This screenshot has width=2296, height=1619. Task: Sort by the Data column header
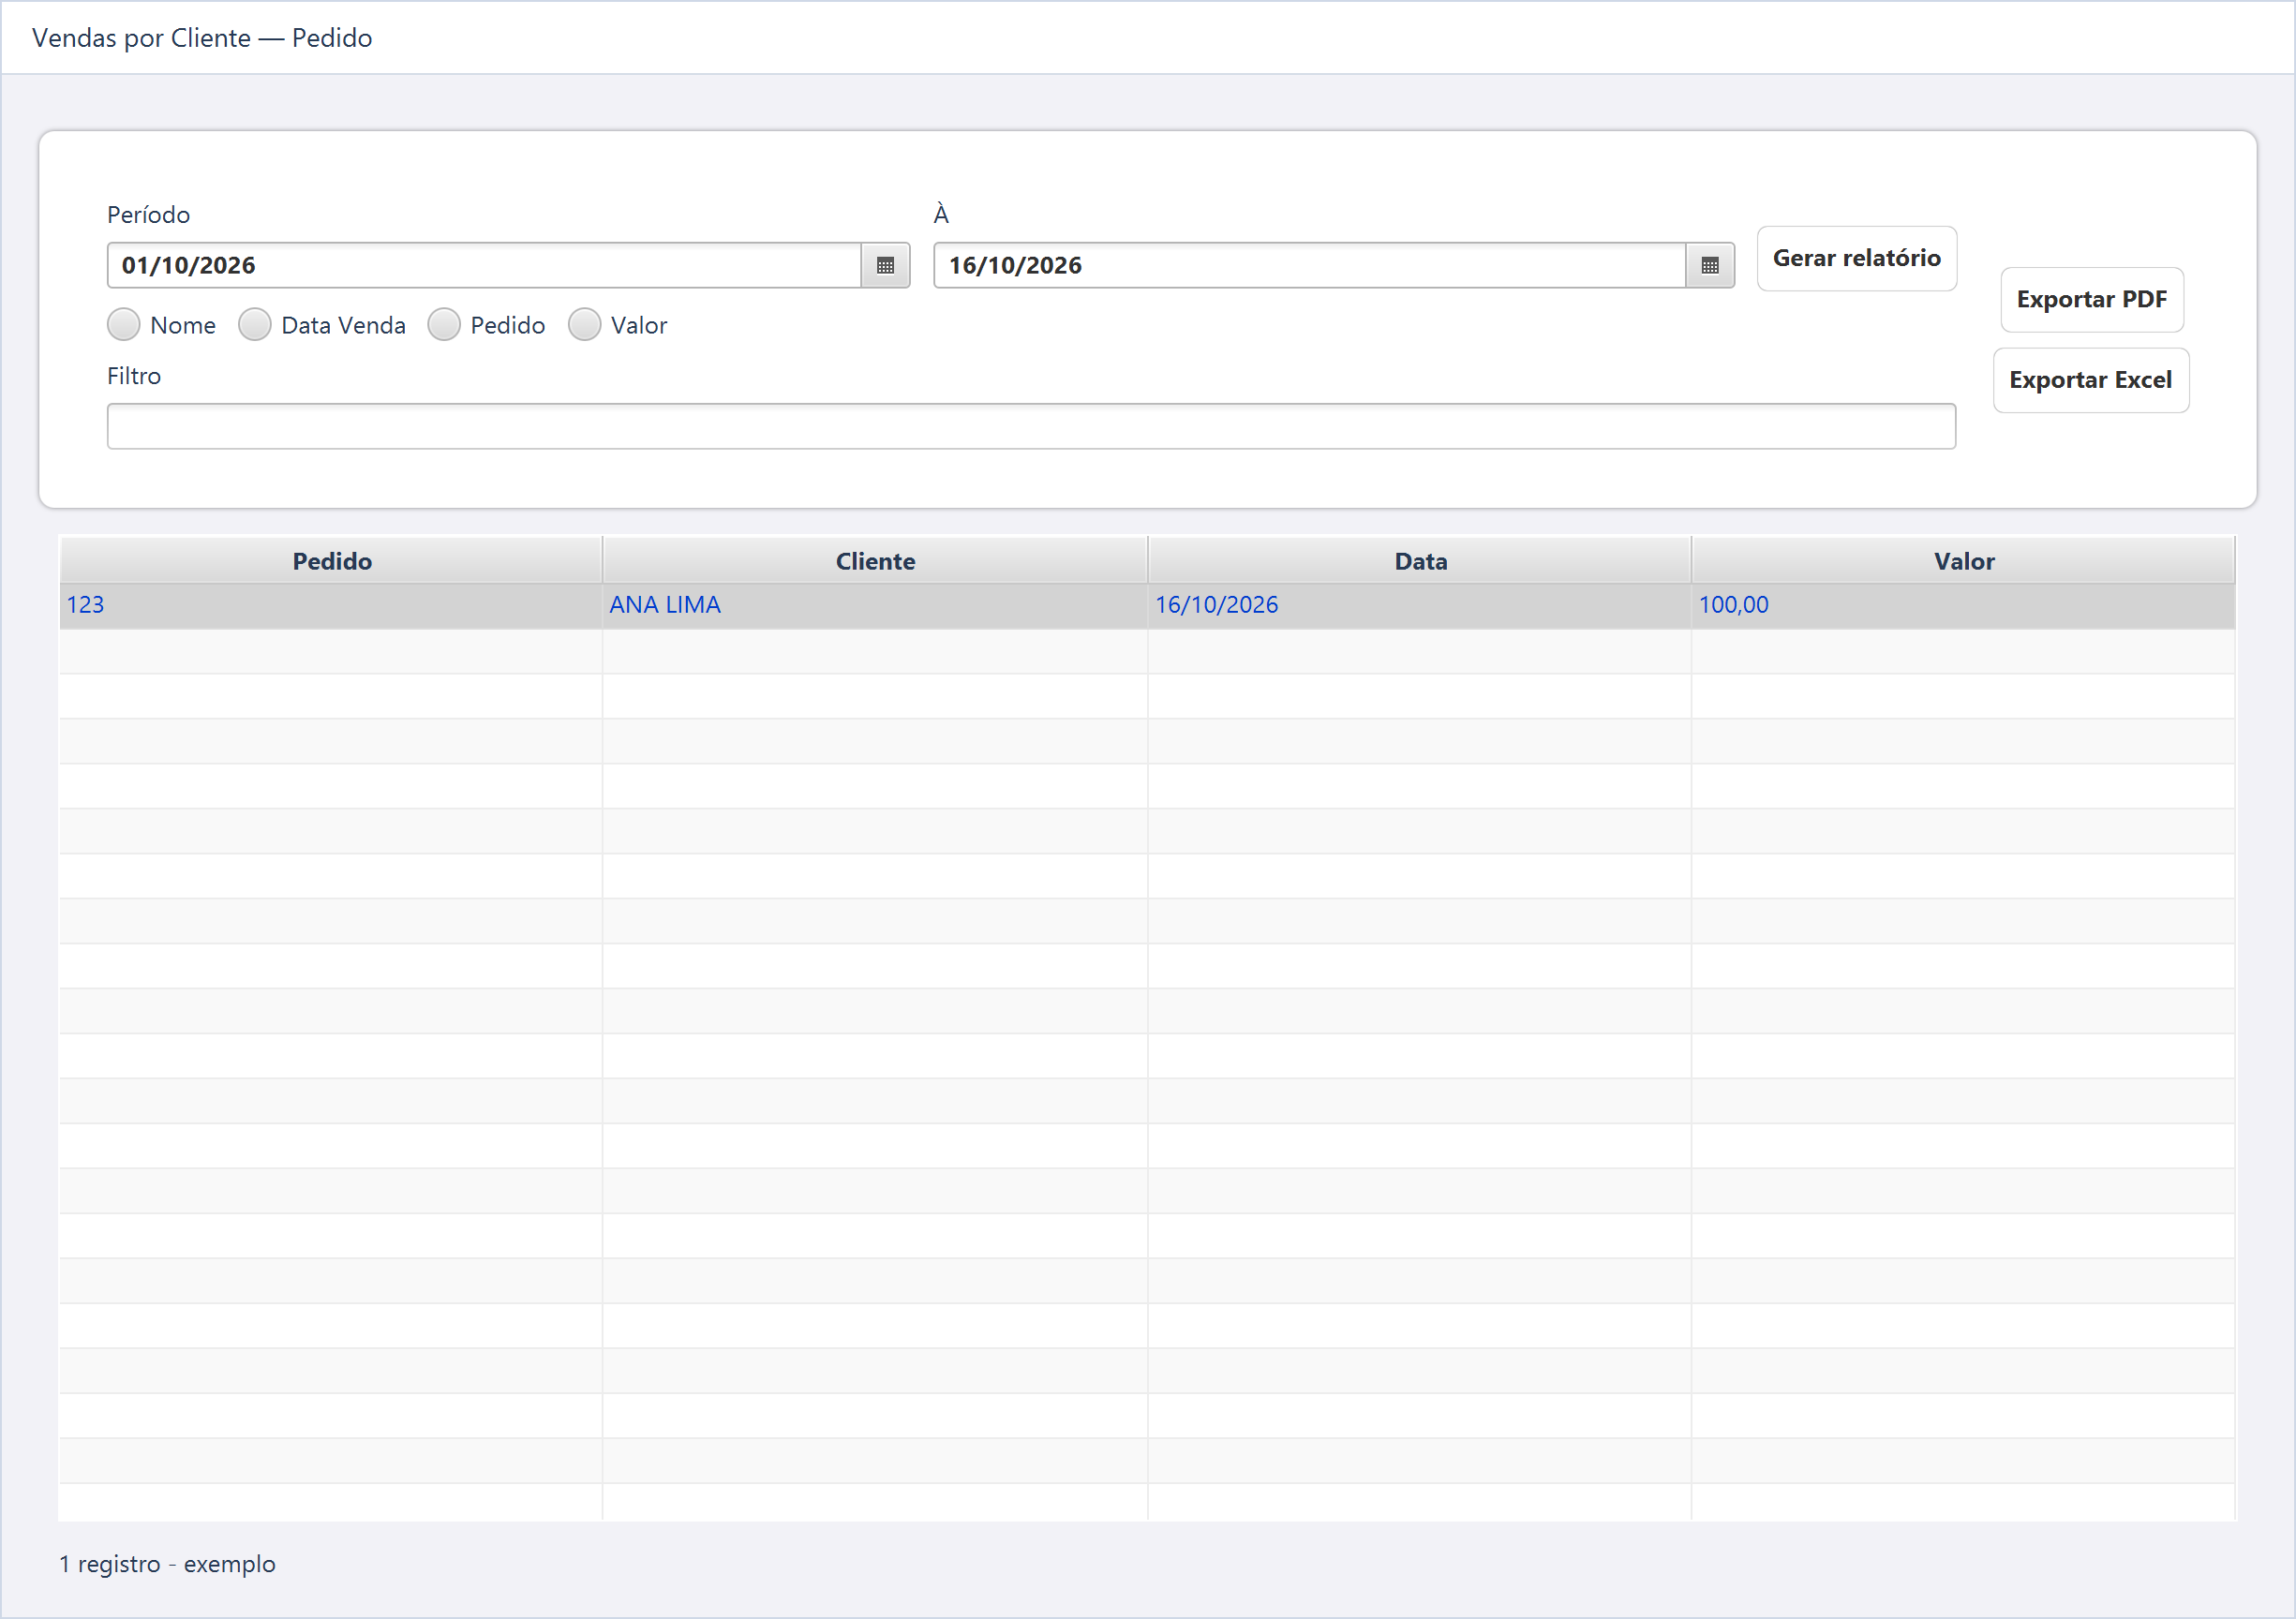[x=1420, y=561]
